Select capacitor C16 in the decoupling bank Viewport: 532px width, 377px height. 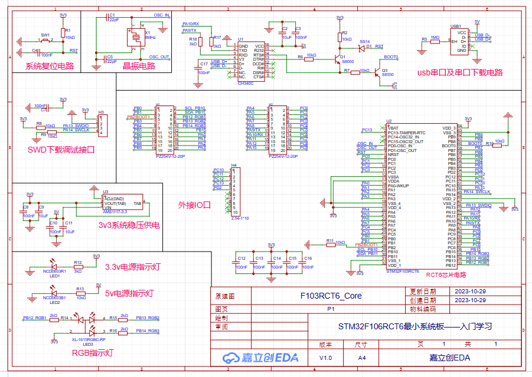(x=302, y=263)
